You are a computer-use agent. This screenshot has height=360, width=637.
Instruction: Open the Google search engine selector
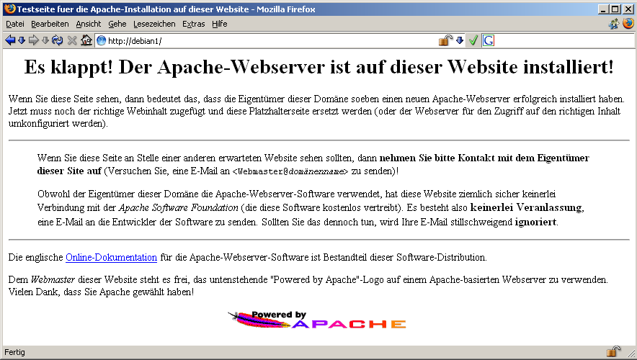tap(489, 40)
